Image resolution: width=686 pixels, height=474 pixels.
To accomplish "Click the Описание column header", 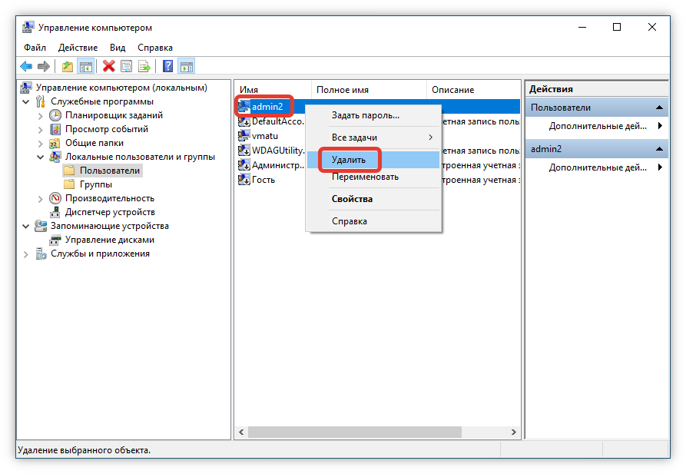I will [452, 90].
